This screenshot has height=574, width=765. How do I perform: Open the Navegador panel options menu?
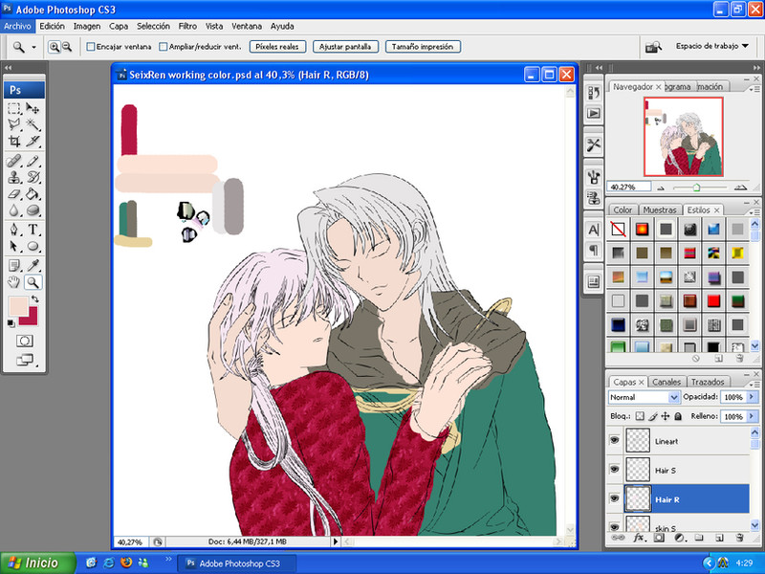pos(754,88)
